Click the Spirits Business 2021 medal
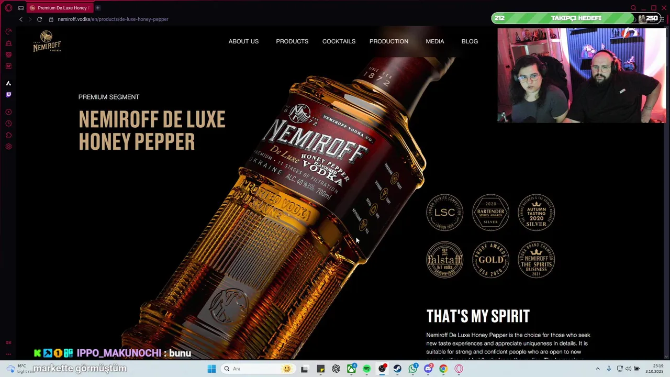670x377 pixels. click(536, 259)
